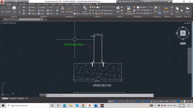Viewport: 193px width, 108px height.
Task: Click Make Current layer button
Action: coord(107,10)
